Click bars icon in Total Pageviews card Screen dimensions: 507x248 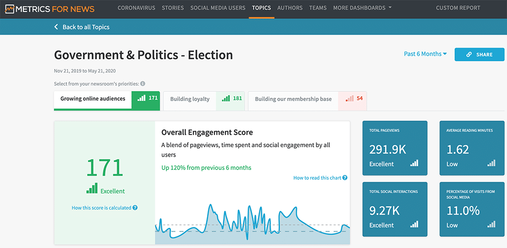click(414, 163)
